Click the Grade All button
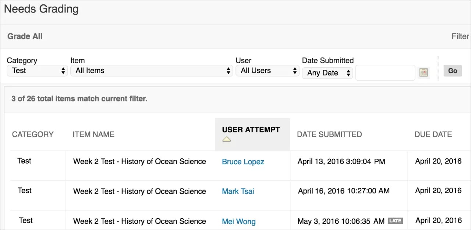The height and width of the screenshot is (230, 471). click(x=25, y=36)
